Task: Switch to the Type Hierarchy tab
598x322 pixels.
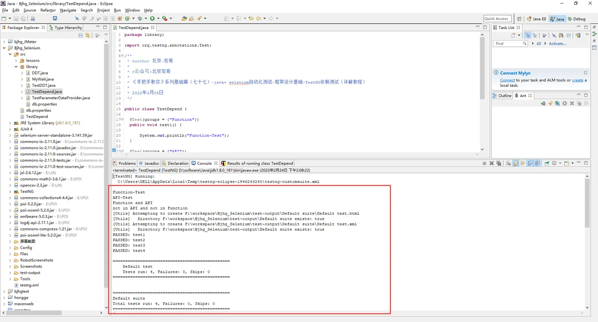Action: click(65, 27)
